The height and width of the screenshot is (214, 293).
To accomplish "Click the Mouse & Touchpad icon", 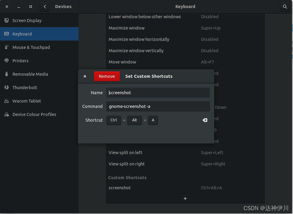I will tap(7, 47).
